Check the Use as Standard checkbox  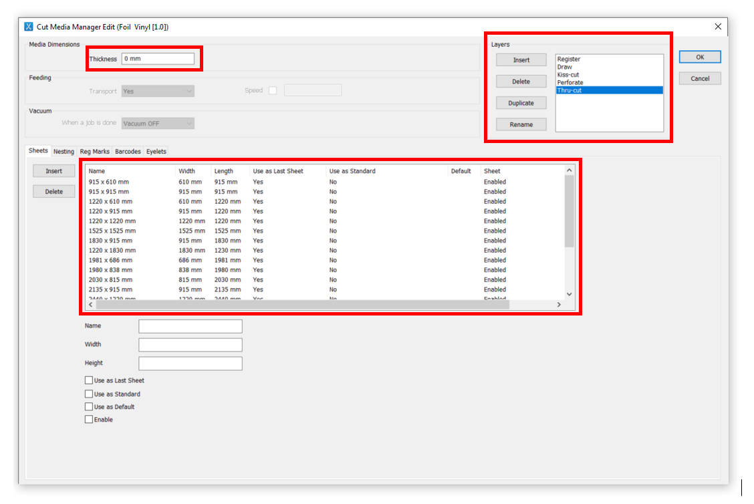coord(88,394)
